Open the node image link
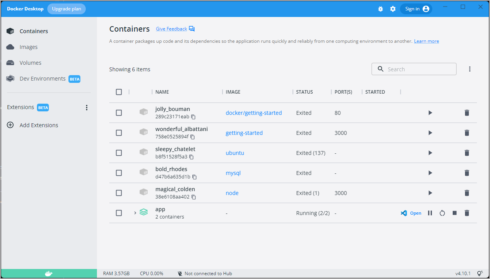This screenshot has height=279, width=490. tap(232, 193)
